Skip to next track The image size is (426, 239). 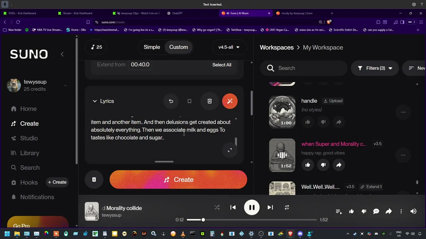click(x=270, y=207)
